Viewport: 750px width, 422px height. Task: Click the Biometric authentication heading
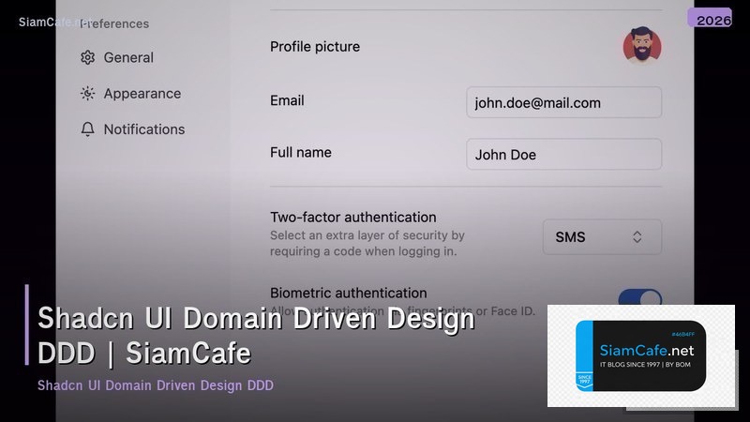348,293
